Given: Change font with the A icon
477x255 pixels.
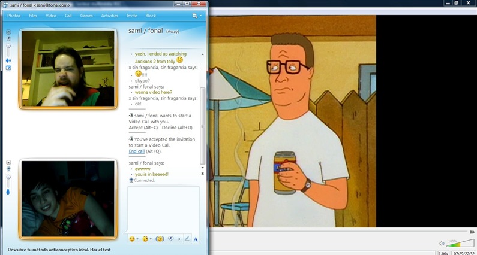Looking at the screenshot, I should (x=196, y=239).
